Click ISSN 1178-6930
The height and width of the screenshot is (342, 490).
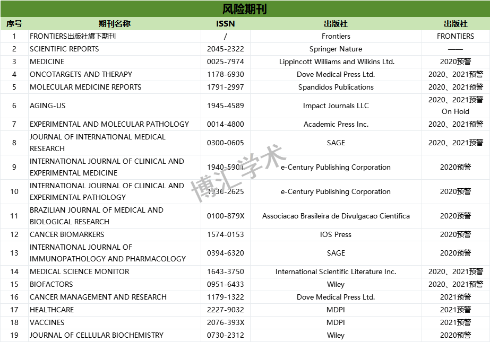click(x=225, y=74)
